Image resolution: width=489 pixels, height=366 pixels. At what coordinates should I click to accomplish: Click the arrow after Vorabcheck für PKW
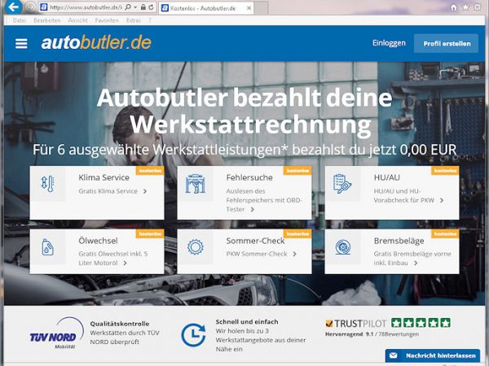442,200
